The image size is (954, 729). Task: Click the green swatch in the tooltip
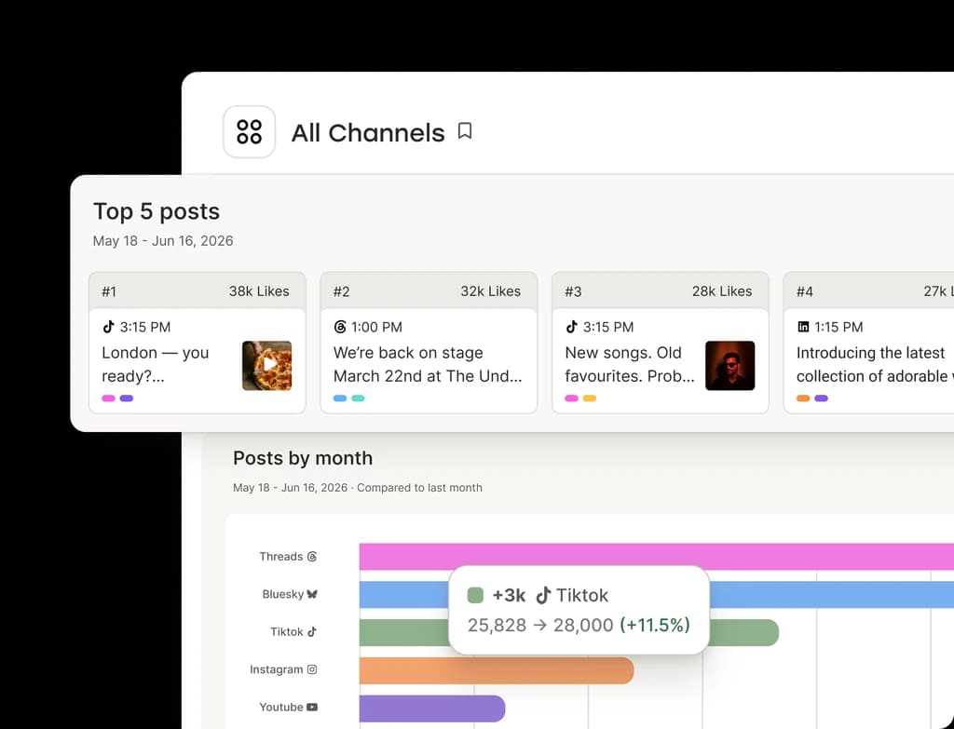[x=475, y=595]
